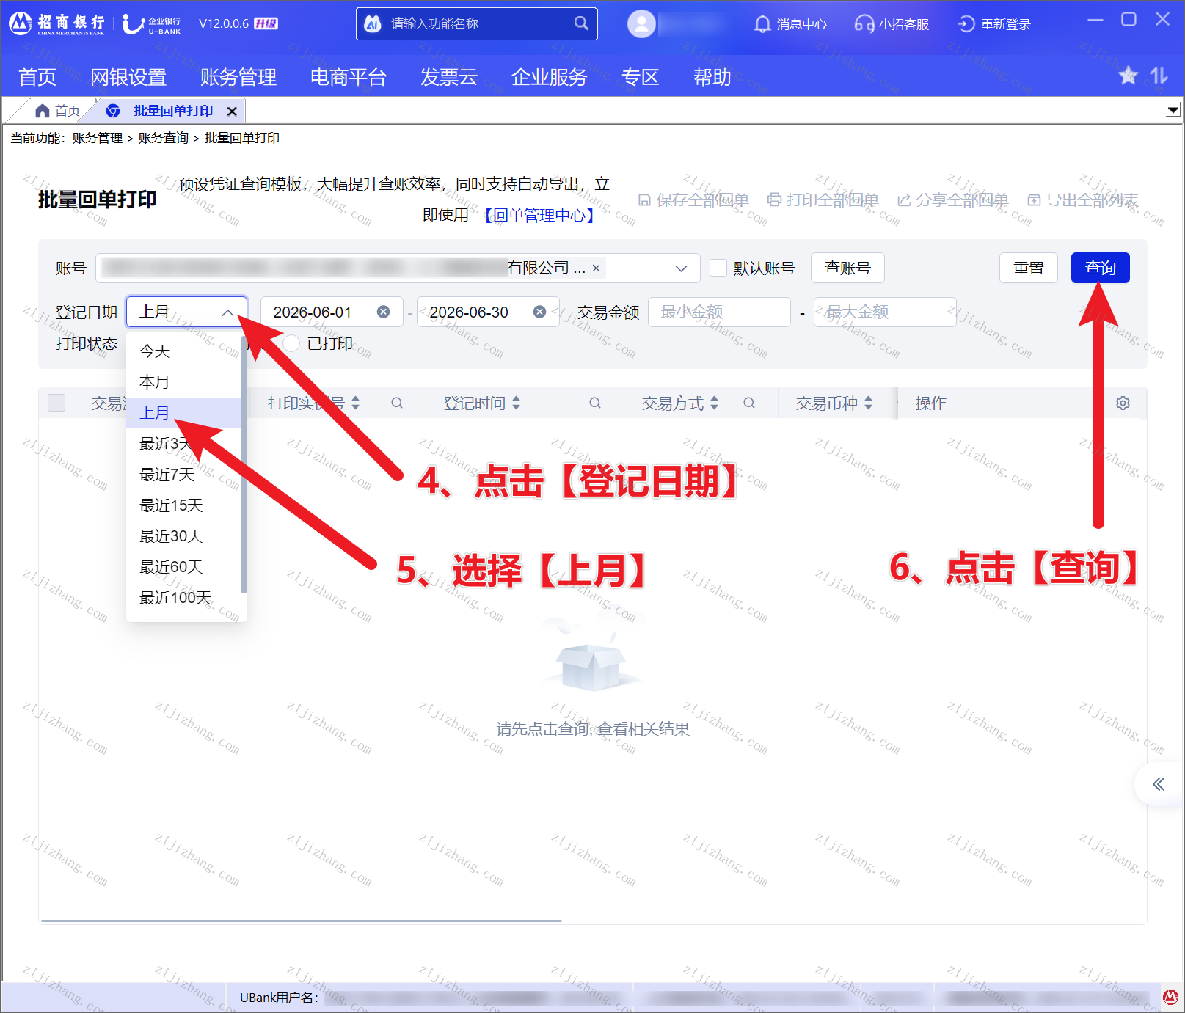Image resolution: width=1185 pixels, height=1013 pixels.
Task: Open table column settings gear
Action: click(x=1123, y=403)
